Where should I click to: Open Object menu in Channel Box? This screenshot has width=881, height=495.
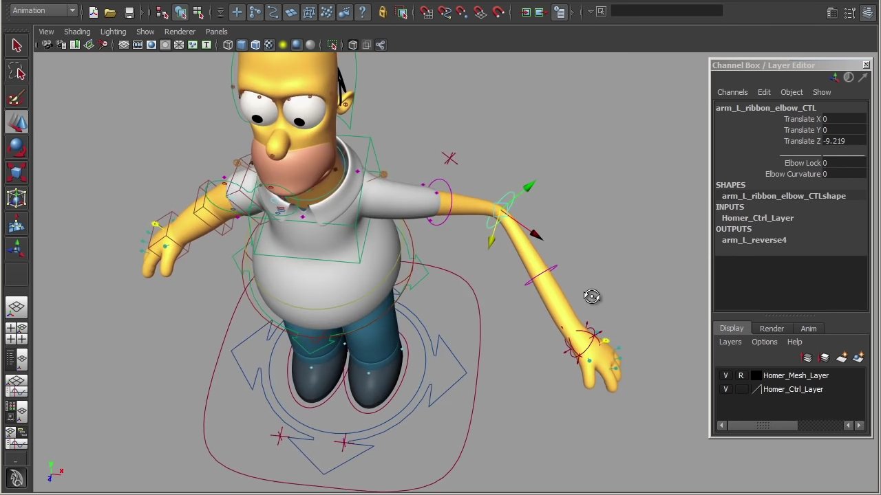[792, 92]
